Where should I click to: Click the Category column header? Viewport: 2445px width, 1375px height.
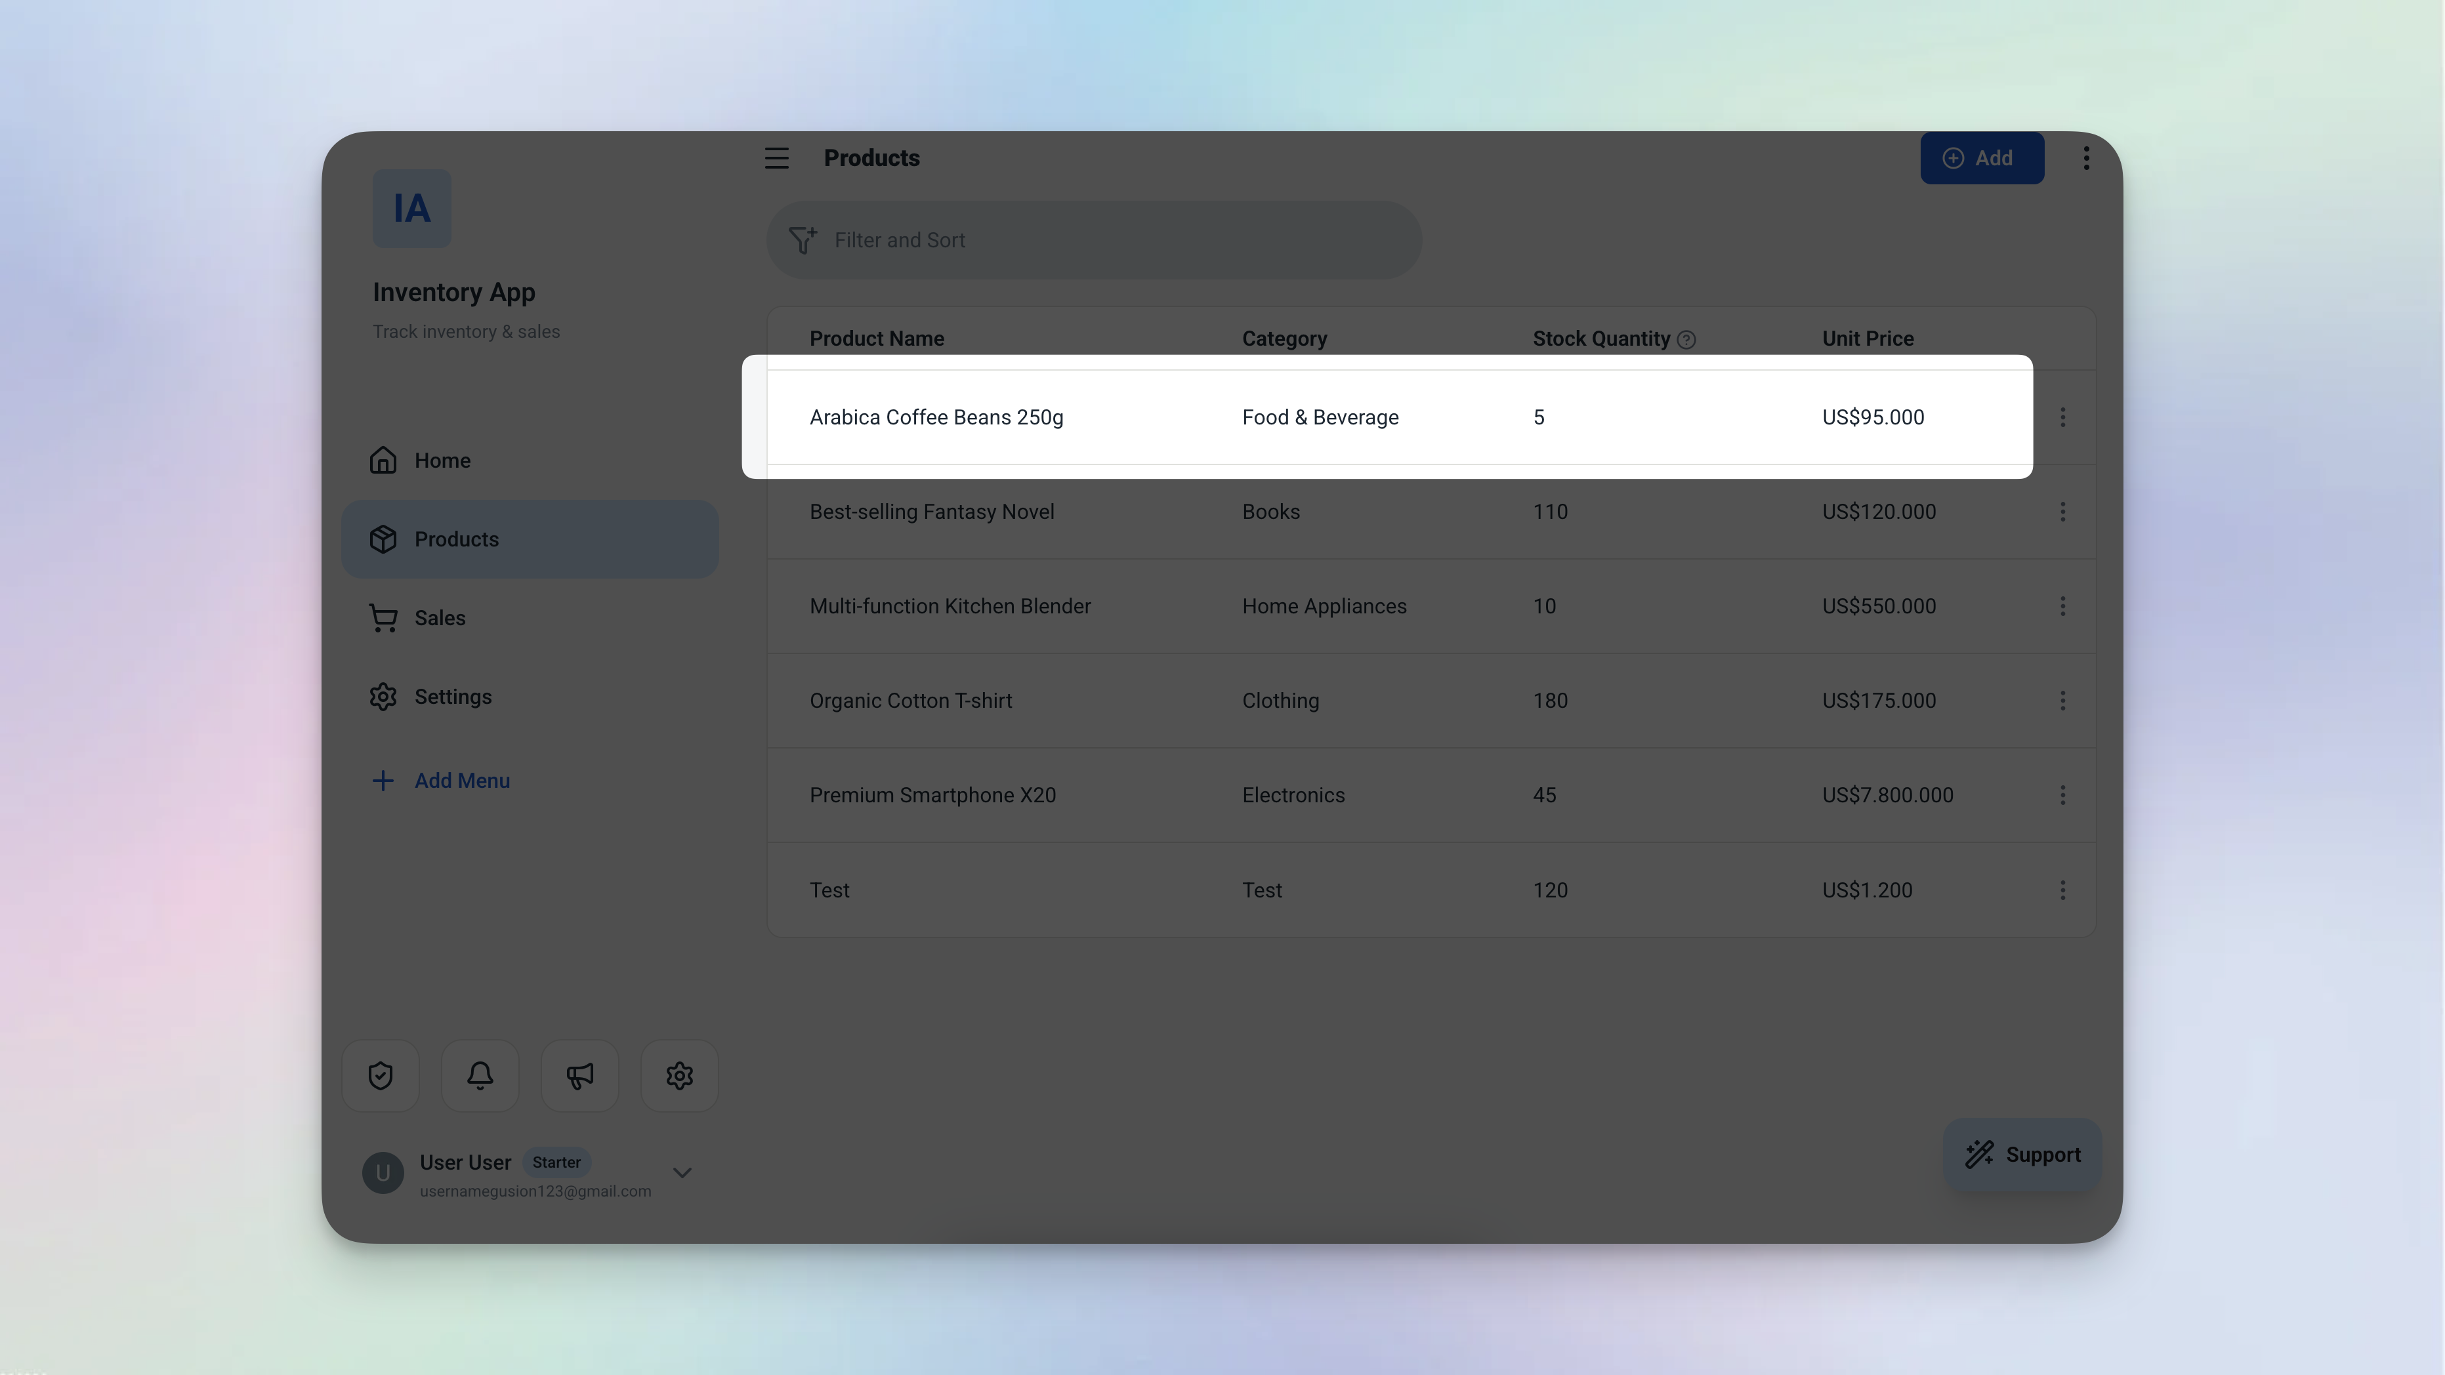click(x=1284, y=339)
